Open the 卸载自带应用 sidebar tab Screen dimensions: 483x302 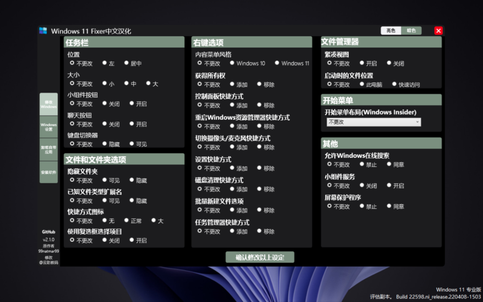pyautogui.click(x=49, y=149)
